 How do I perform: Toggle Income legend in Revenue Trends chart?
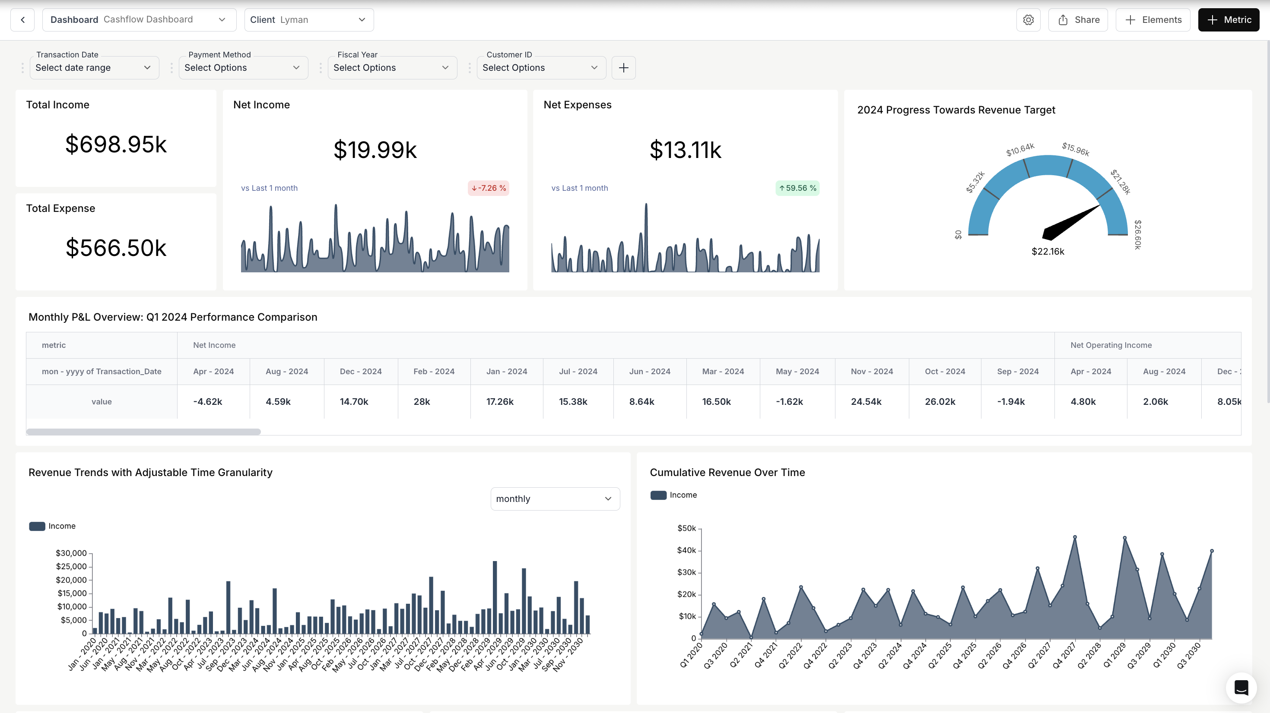(52, 526)
